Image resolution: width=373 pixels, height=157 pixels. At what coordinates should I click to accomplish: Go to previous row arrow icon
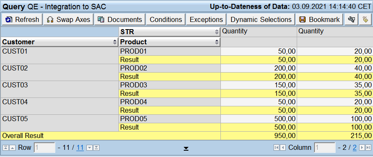coord(12,148)
